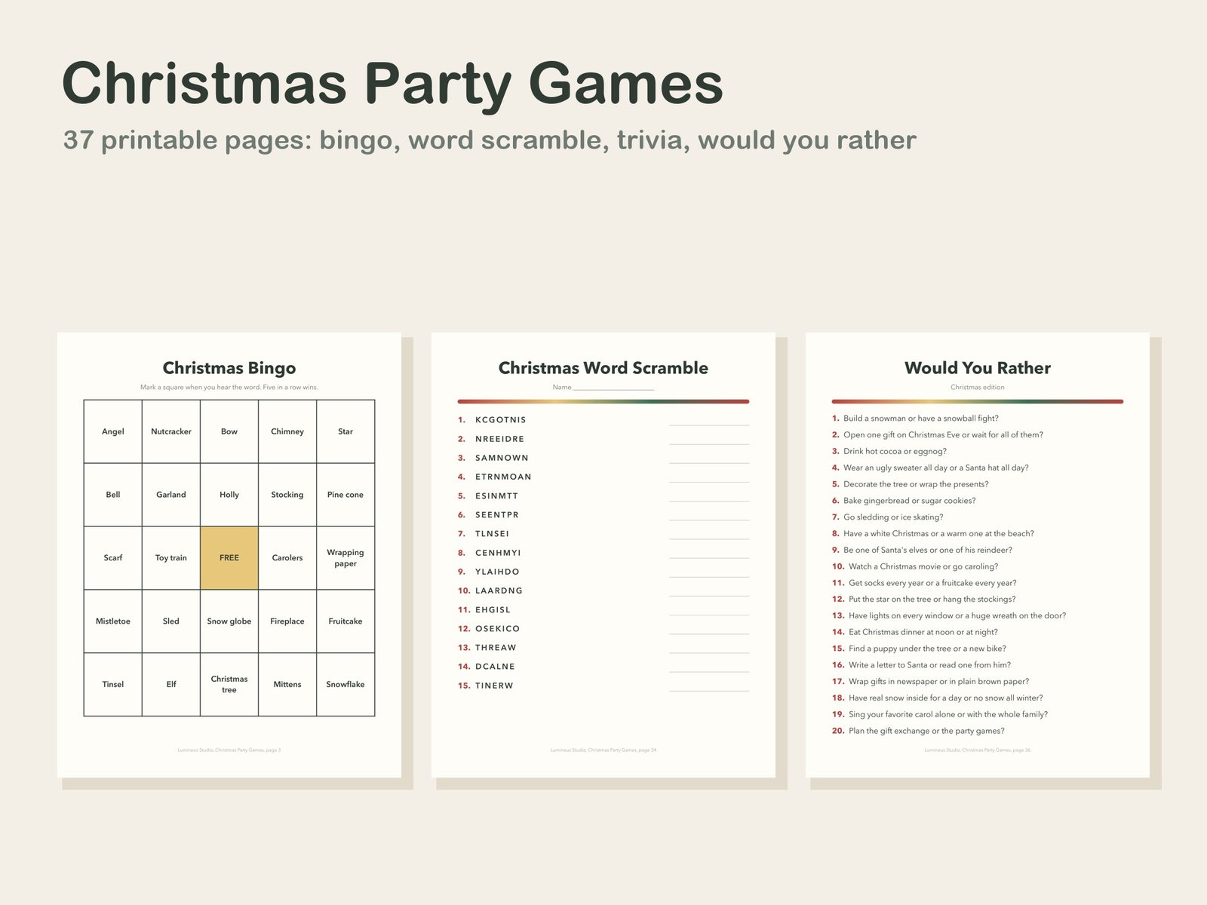Click the Would You Rather page title
The height and width of the screenshot is (905, 1207).
(978, 368)
